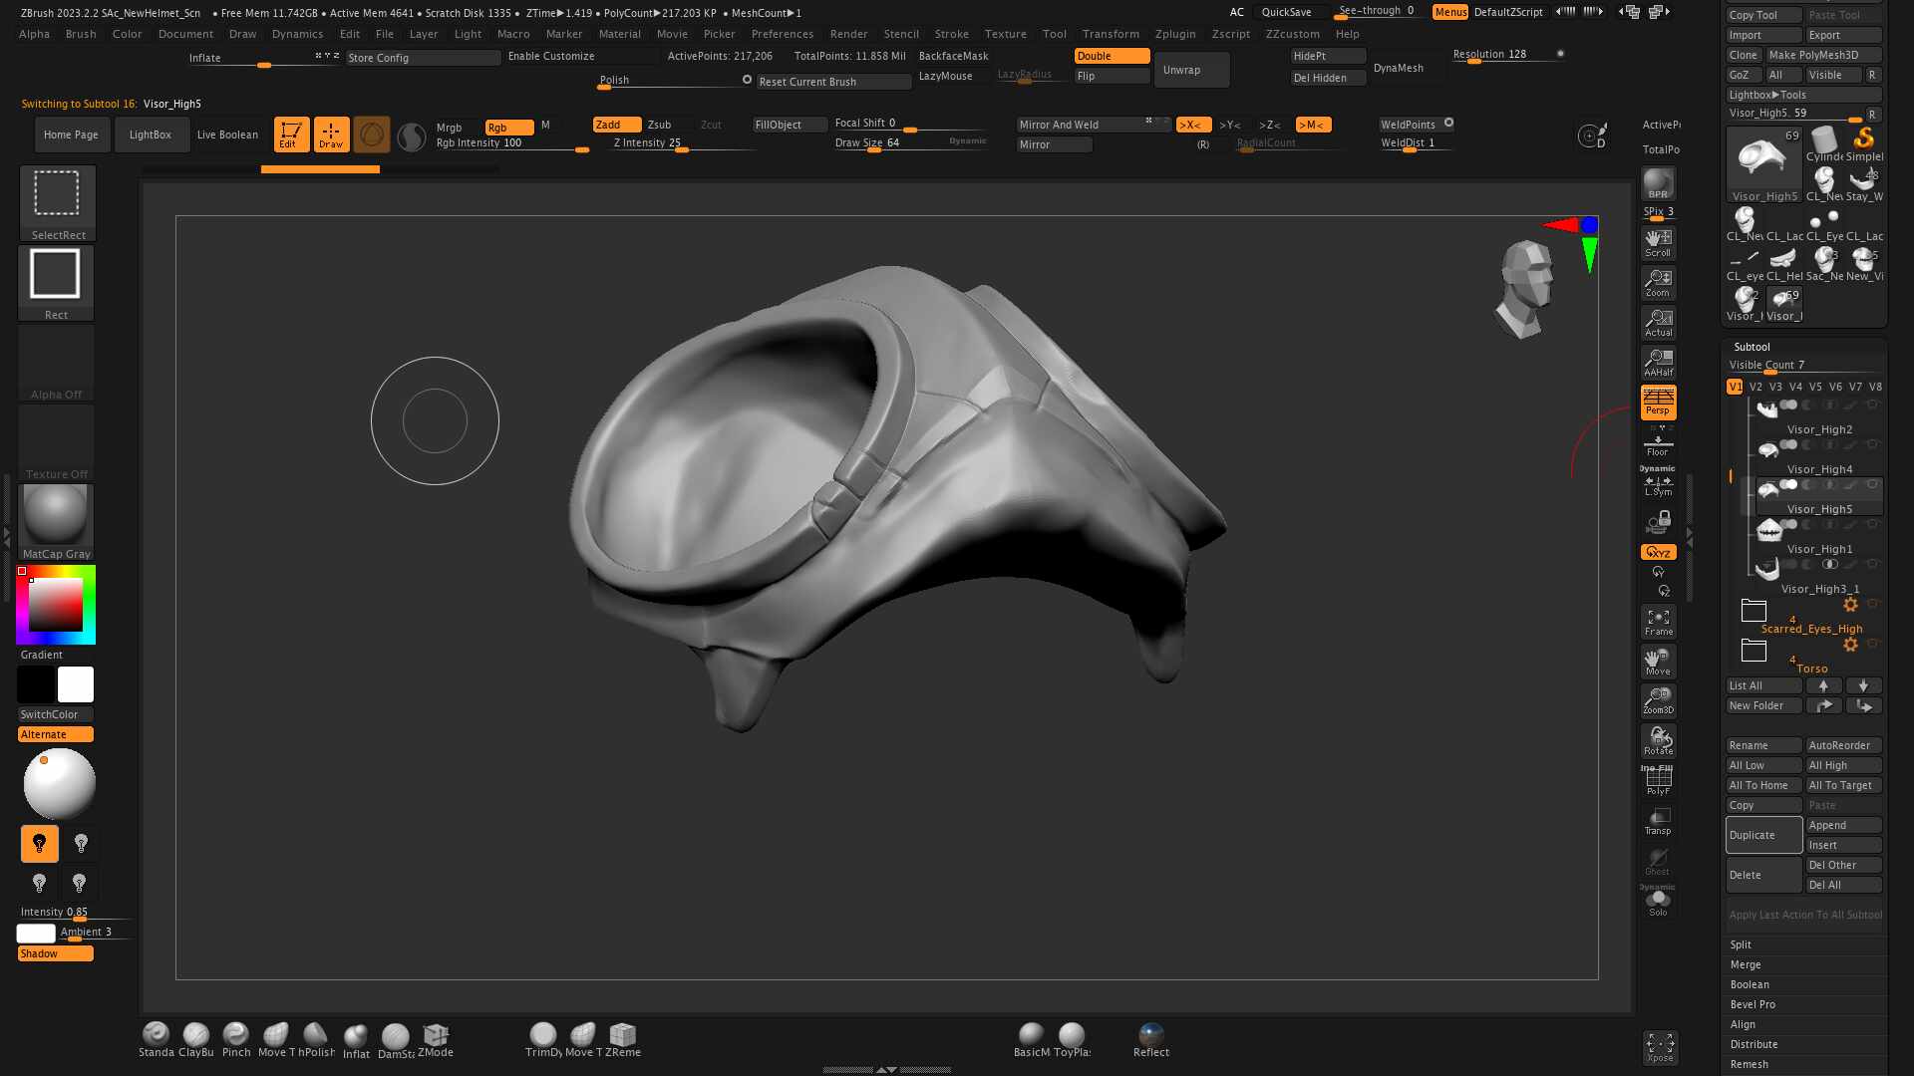Expand the Boolean section
The height and width of the screenshot is (1076, 1914).
[1750, 984]
